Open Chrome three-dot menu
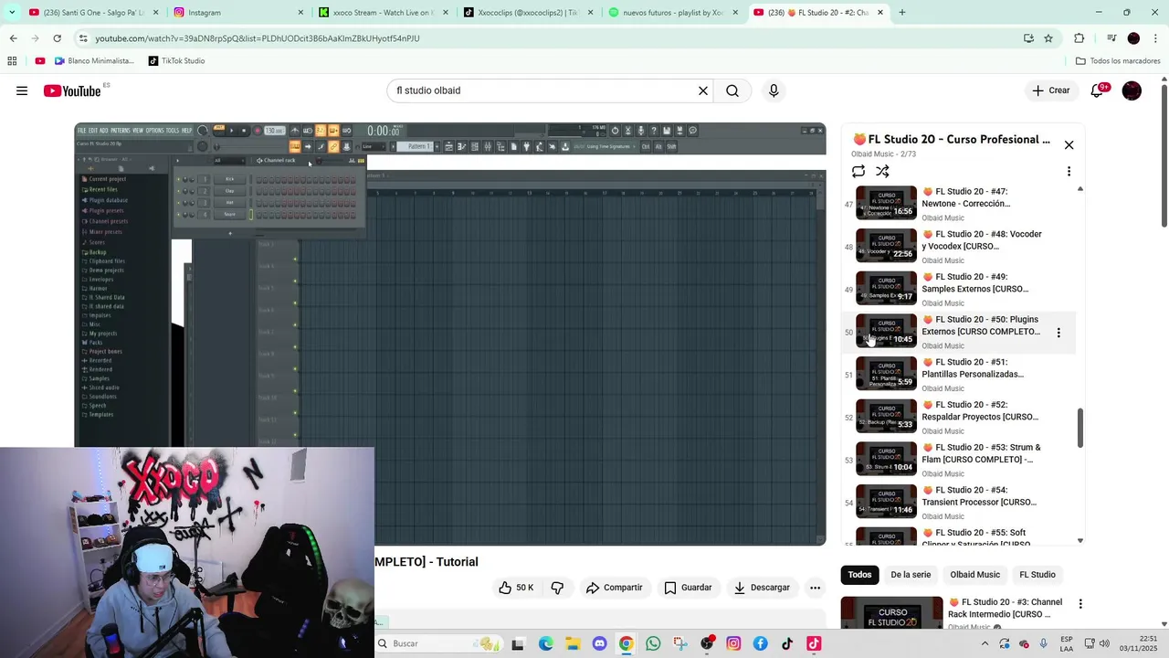Viewport: 1169px width, 658px height. point(1155,38)
